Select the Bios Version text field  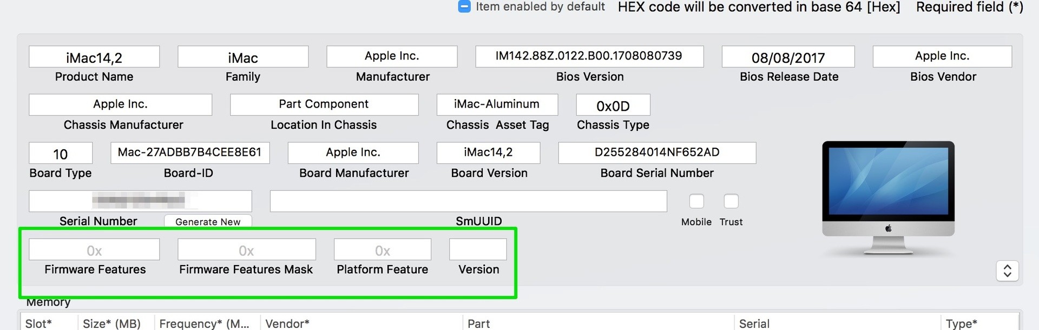click(x=589, y=56)
